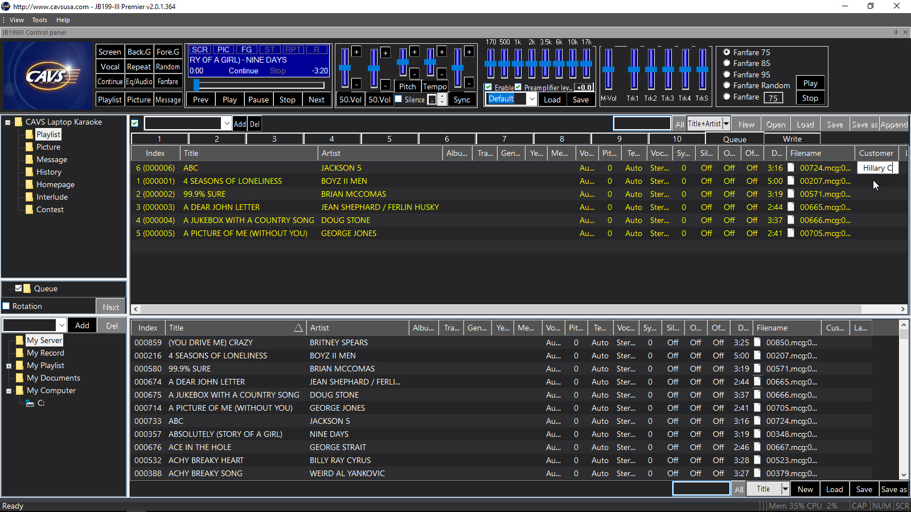The width and height of the screenshot is (911, 512).
Task: Click the search field left of Title+Artist
Action: tap(642, 123)
